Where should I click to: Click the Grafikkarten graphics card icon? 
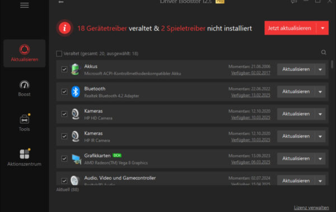click(76, 159)
